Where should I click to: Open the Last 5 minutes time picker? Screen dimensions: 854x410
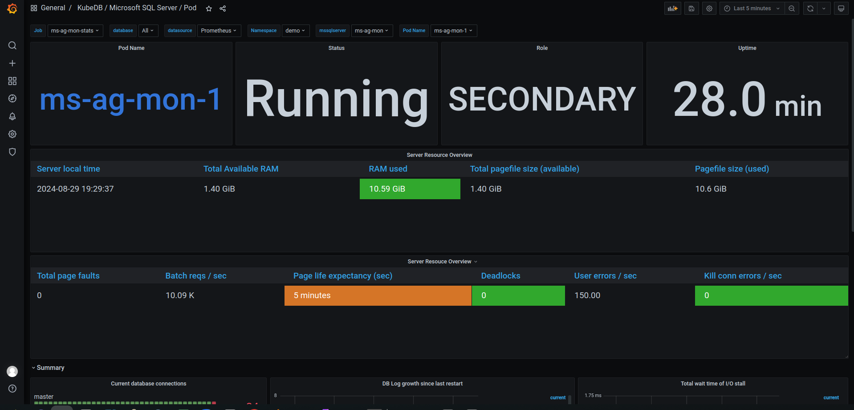[752, 8]
